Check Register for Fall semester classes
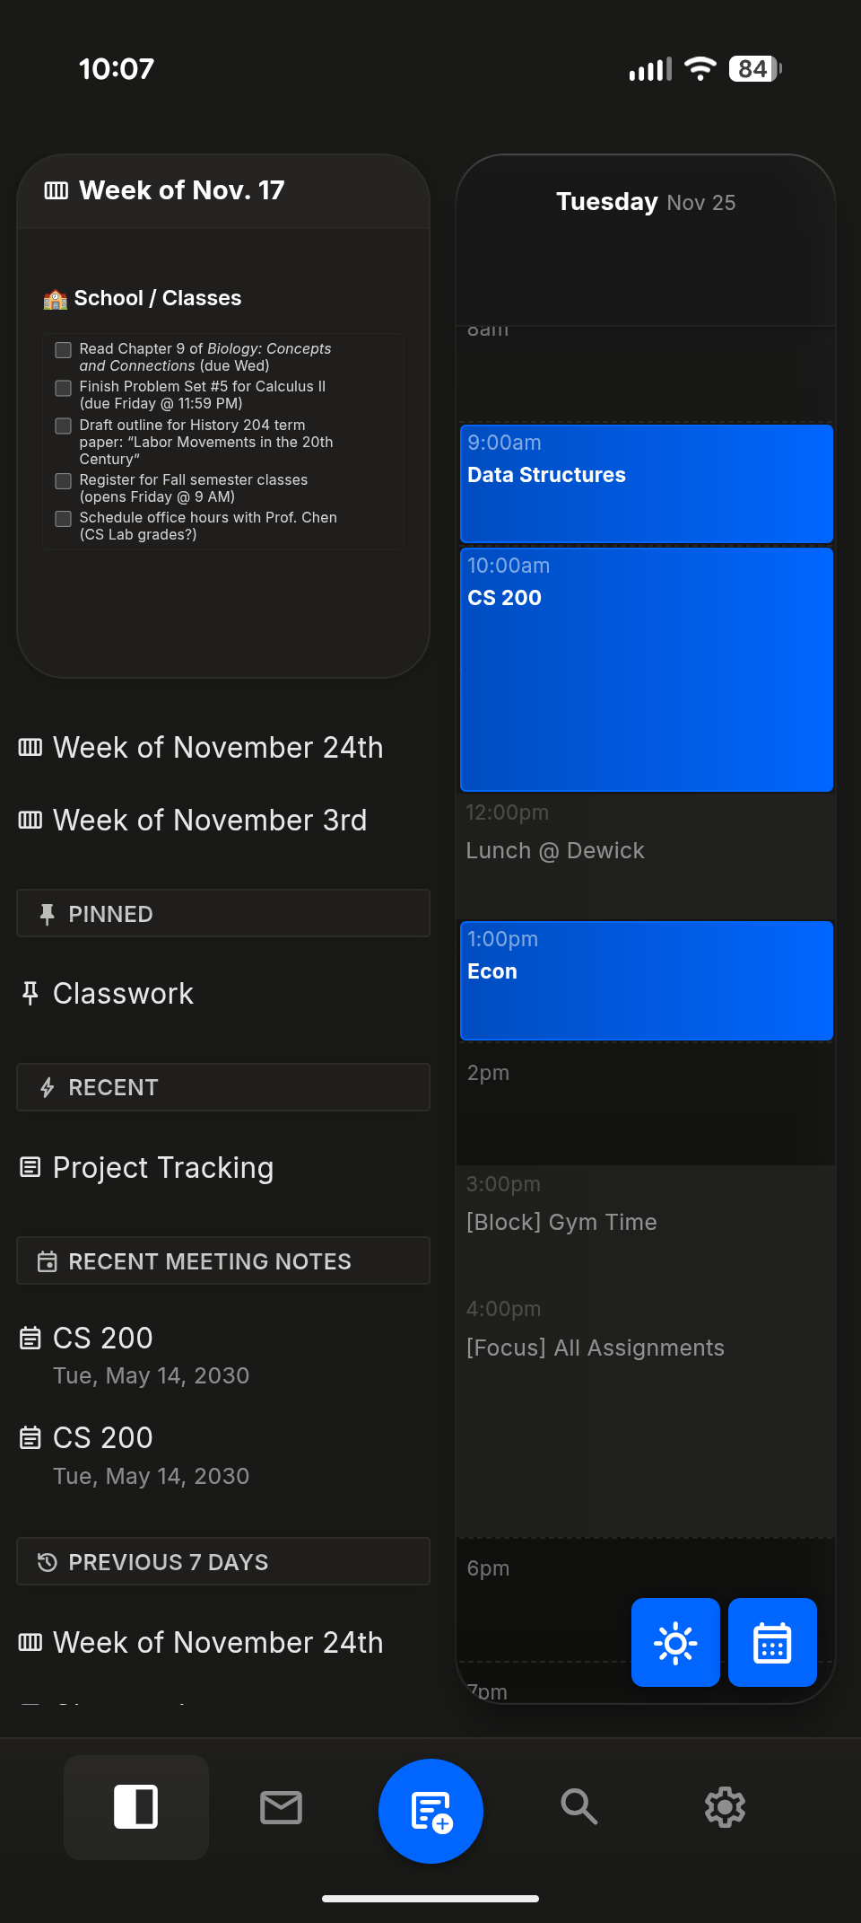Viewport: 861px width, 1923px height. (63, 481)
